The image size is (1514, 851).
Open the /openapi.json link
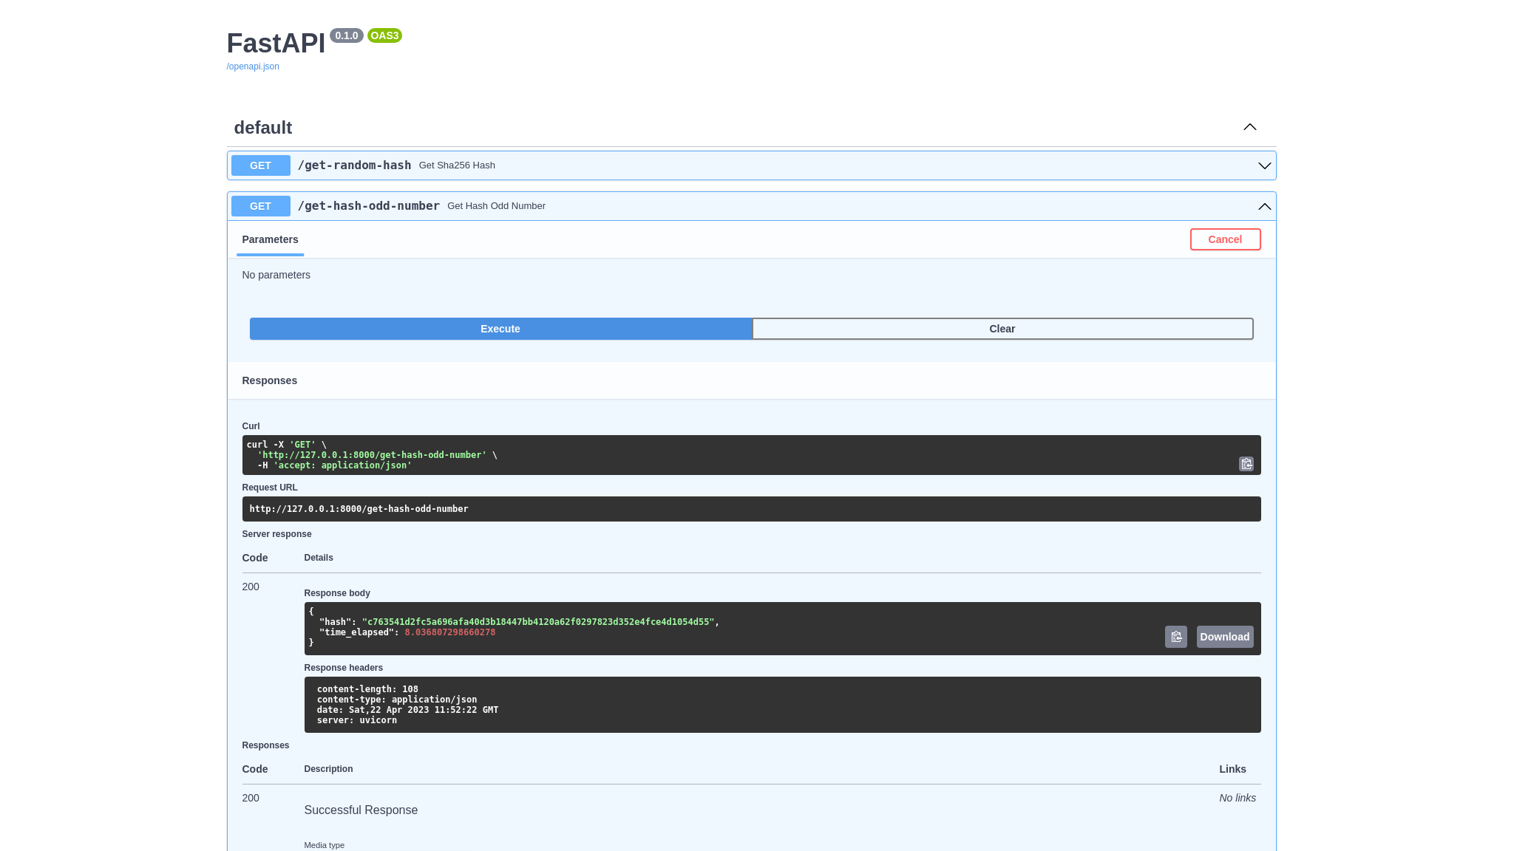click(x=253, y=66)
